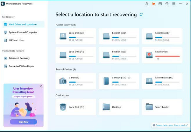Image resolution: width=191 pixels, height=132 pixels.
Task: Click the Local Disk (C:) usage bar under Hard Disk Drives
Action: 81,37
